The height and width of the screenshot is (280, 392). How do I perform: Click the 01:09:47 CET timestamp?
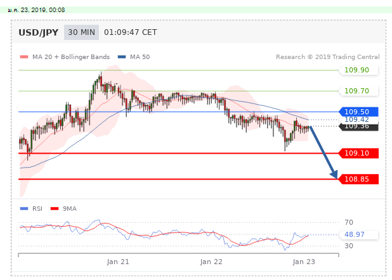[x=131, y=32]
